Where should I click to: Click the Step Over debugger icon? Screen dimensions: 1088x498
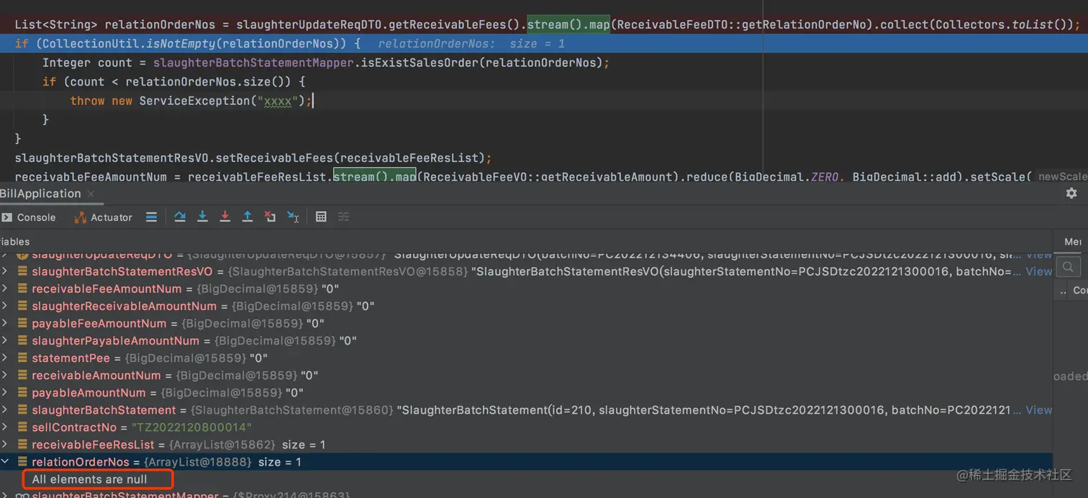tap(180, 217)
